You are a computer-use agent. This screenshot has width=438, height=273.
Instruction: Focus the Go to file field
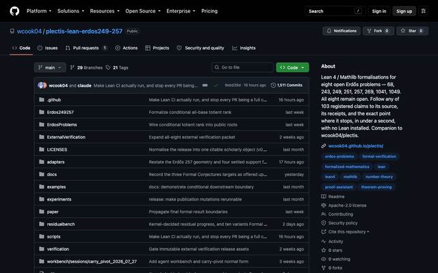(243, 68)
